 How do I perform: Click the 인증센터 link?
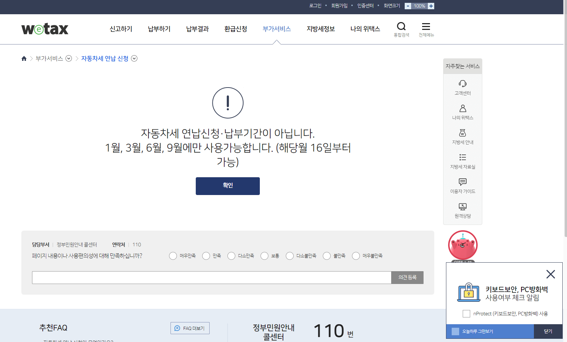pyautogui.click(x=366, y=6)
